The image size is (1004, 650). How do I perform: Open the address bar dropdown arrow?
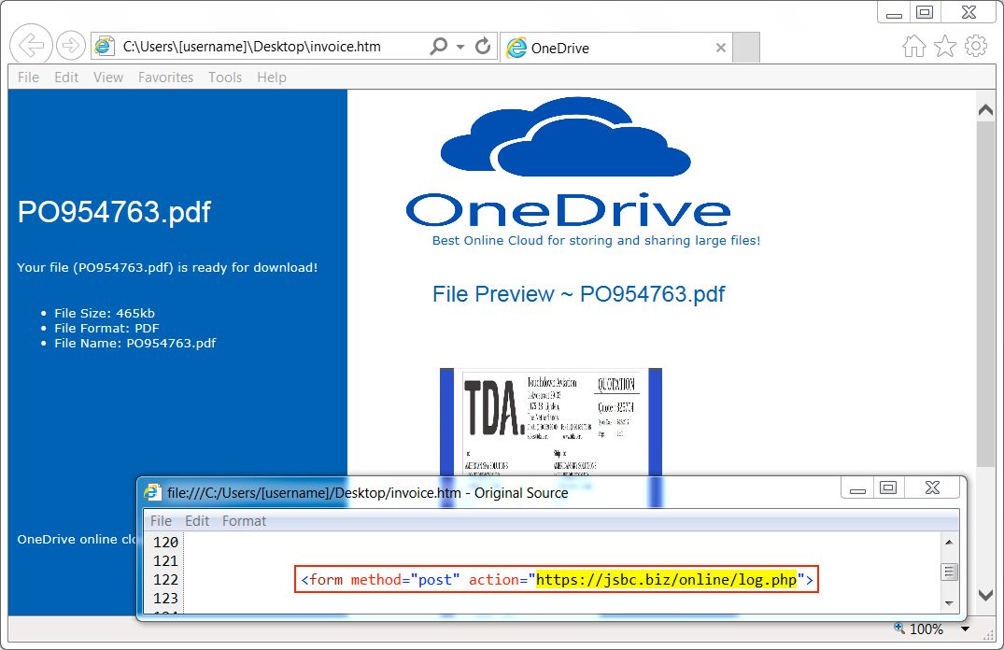[460, 47]
